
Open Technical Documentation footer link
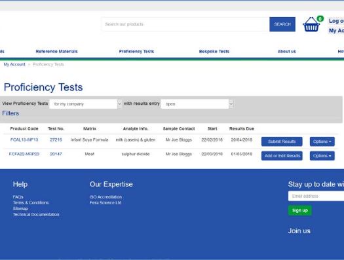coord(36,214)
